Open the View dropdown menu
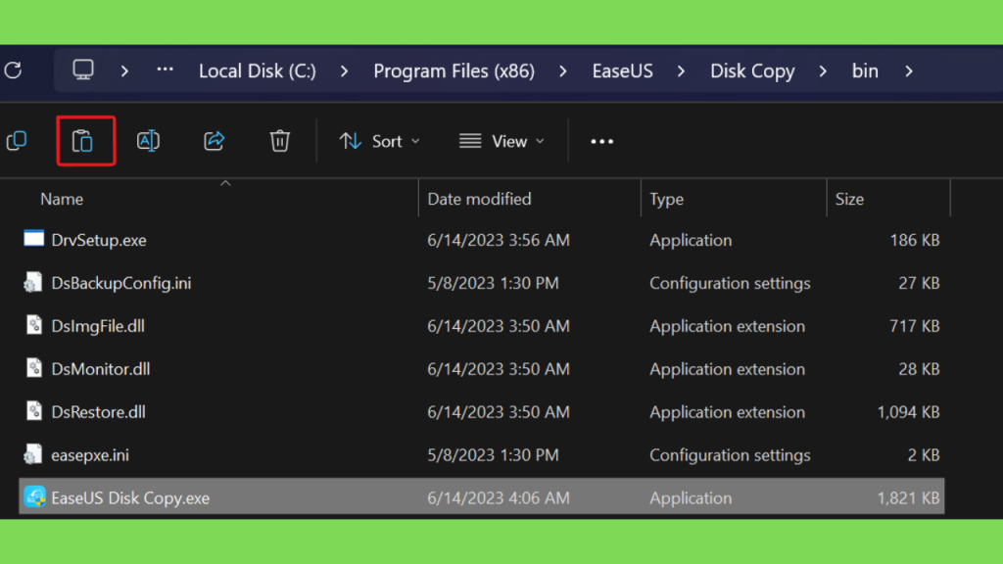 502,141
